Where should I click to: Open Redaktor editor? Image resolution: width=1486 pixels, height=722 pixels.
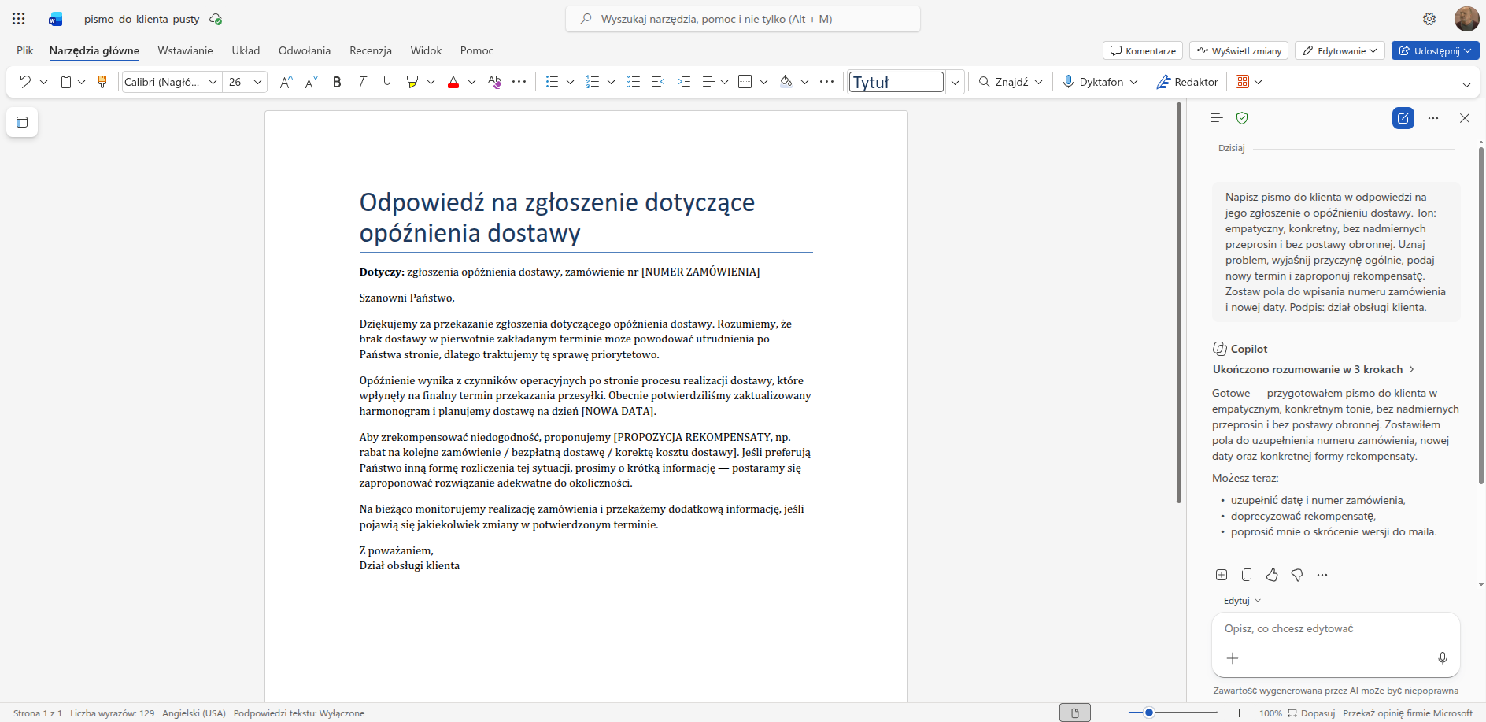tap(1188, 82)
